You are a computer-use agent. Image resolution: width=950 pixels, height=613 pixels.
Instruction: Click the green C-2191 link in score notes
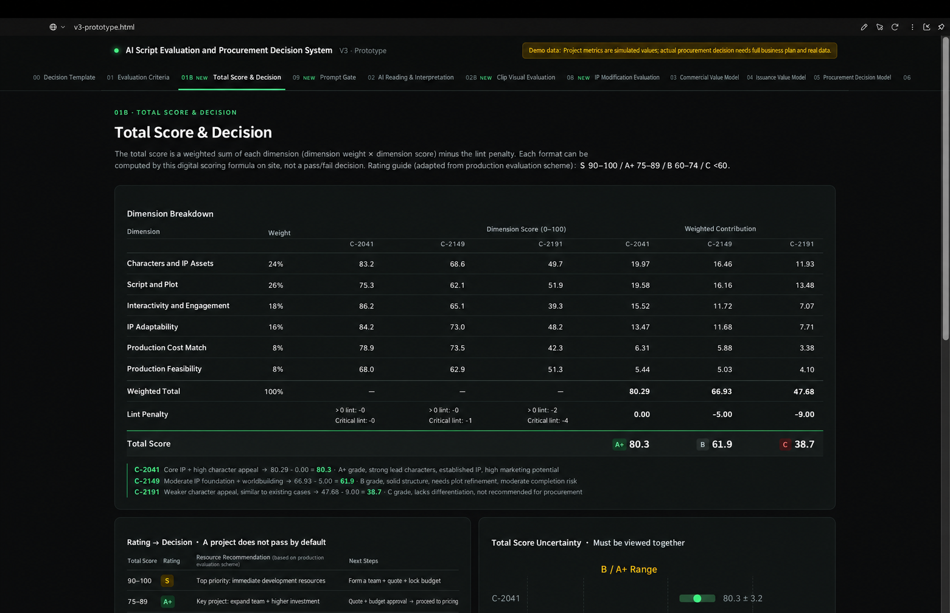click(x=147, y=492)
